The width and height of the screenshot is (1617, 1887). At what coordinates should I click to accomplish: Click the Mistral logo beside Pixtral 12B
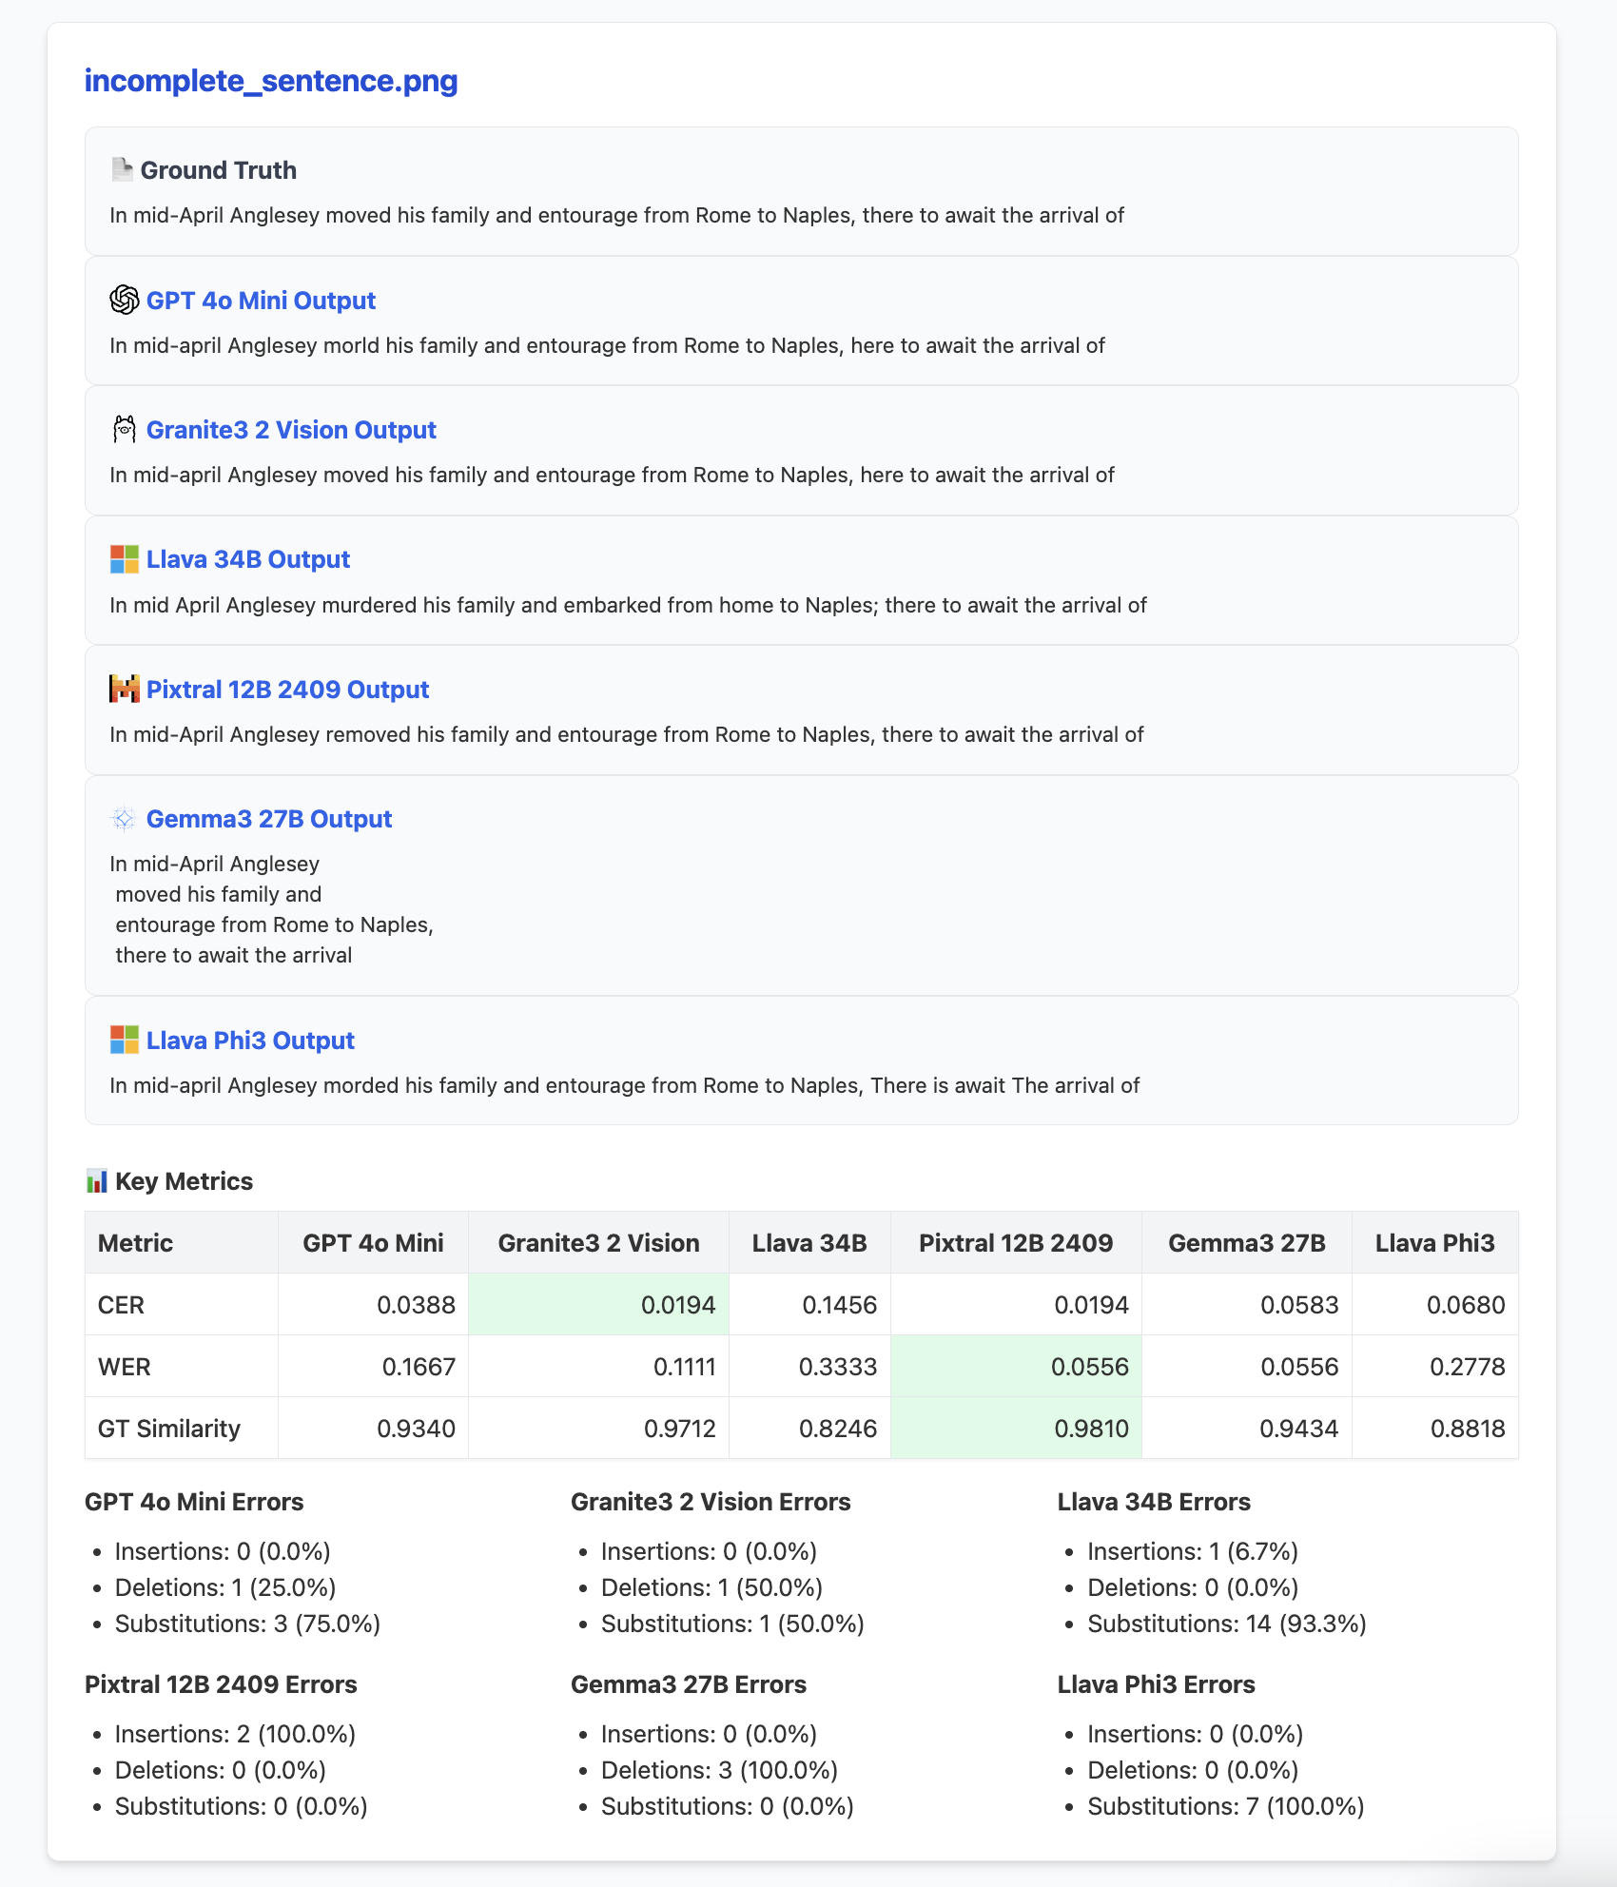tap(124, 689)
